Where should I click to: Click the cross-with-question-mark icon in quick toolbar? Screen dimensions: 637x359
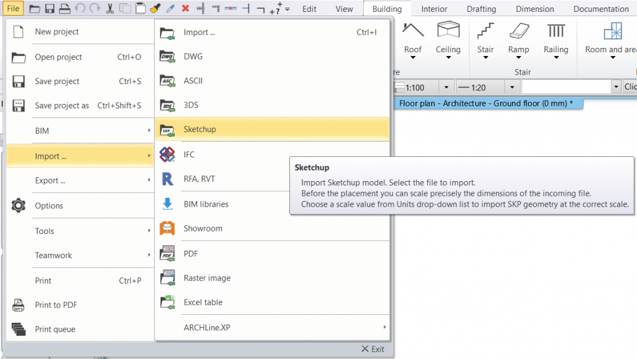click(276, 8)
